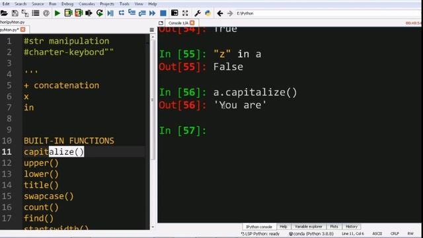Close the pyhton.py editor tab
The height and width of the screenshot is (238, 423).
23,29
